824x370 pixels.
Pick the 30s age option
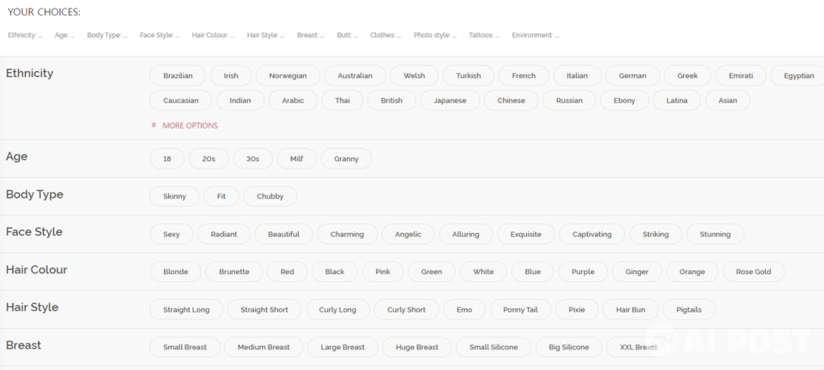(x=252, y=158)
